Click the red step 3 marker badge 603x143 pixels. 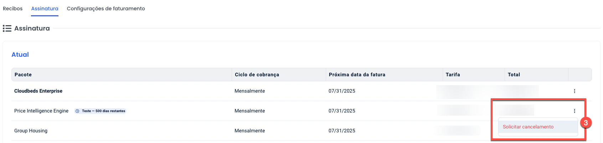pyautogui.click(x=586, y=123)
